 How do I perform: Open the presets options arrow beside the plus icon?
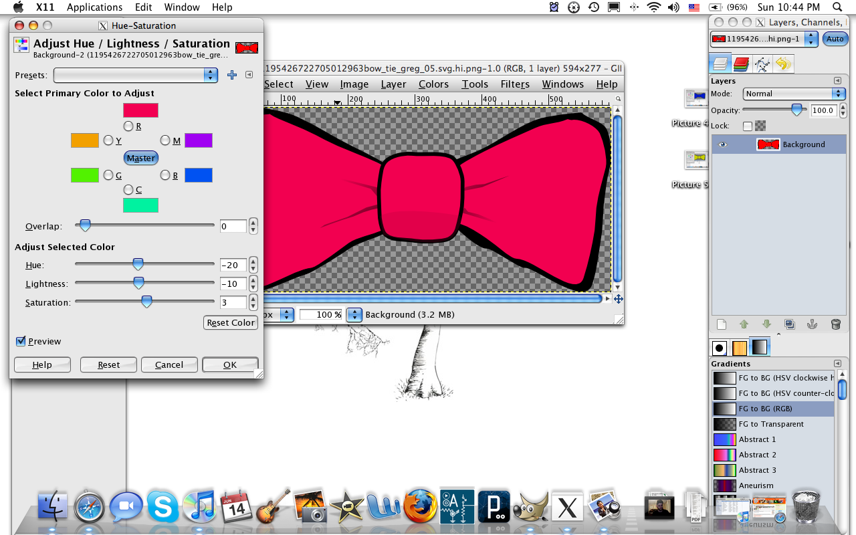coord(249,75)
